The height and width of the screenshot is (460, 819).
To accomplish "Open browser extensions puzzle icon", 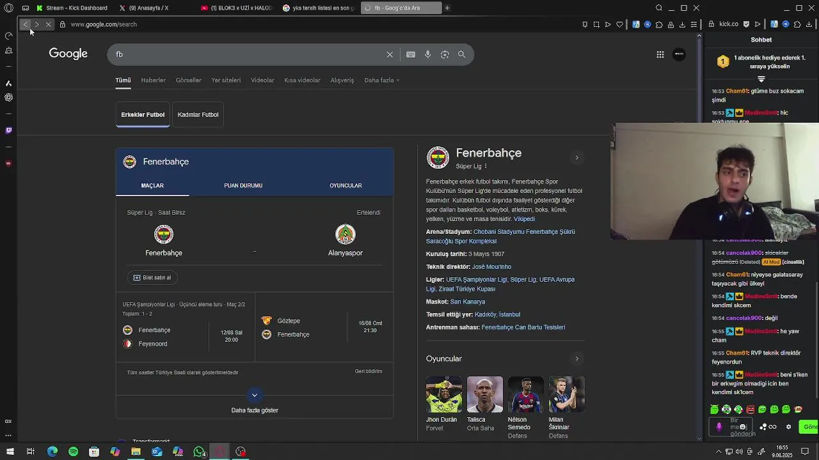I will [x=659, y=24].
